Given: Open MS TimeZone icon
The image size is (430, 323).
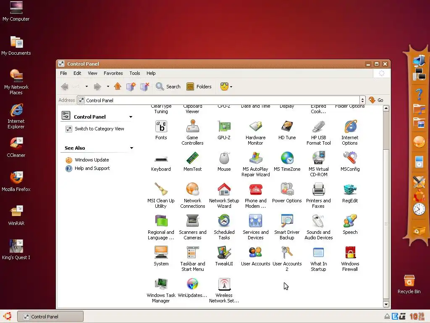Looking at the screenshot, I should [287, 161].
